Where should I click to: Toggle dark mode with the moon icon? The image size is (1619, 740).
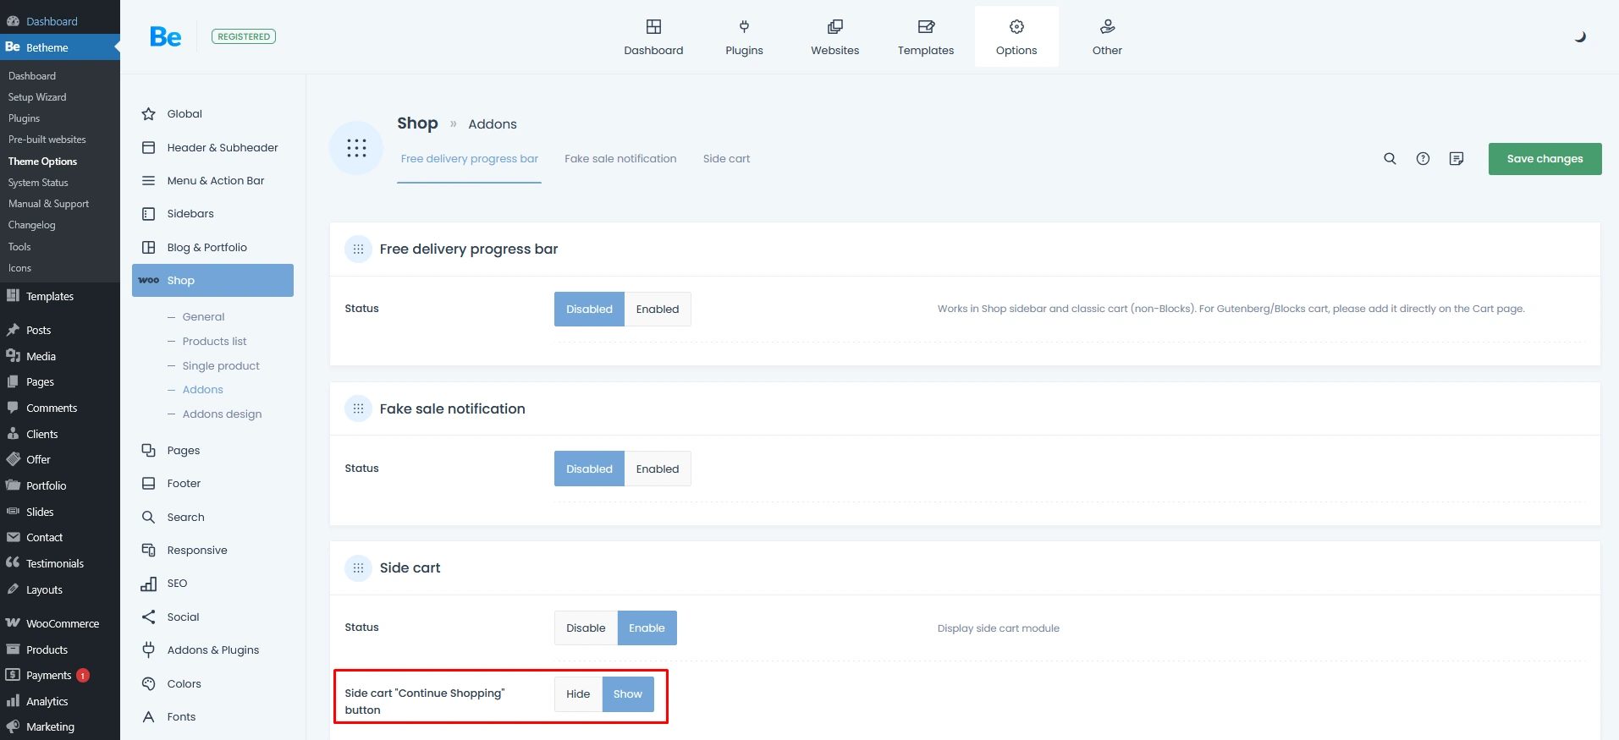pos(1579,37)
